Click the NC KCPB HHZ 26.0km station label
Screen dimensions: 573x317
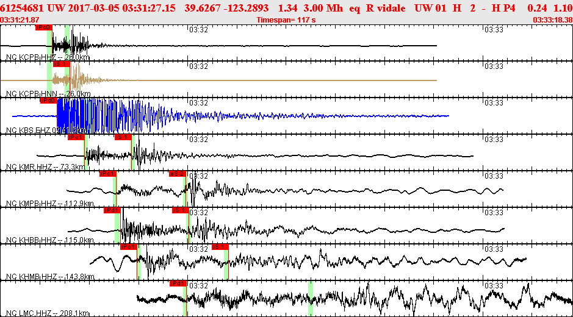coord(48,57)
